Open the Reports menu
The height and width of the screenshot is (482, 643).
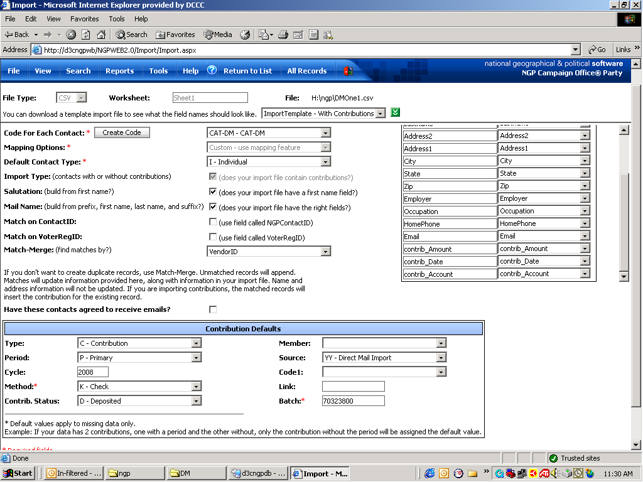(x=119, y=71)
